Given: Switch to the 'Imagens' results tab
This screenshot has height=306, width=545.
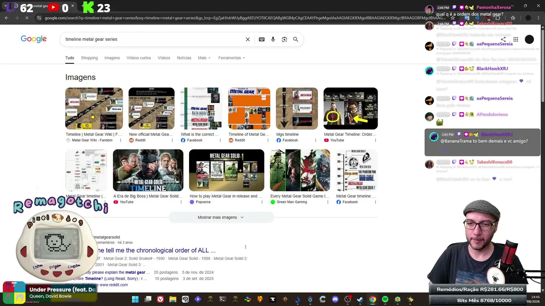Looking at the screenshot, I should pos(112,58).
